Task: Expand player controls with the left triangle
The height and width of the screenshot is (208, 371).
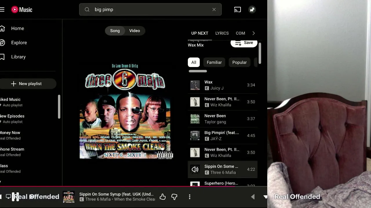Action: point(253,197)
